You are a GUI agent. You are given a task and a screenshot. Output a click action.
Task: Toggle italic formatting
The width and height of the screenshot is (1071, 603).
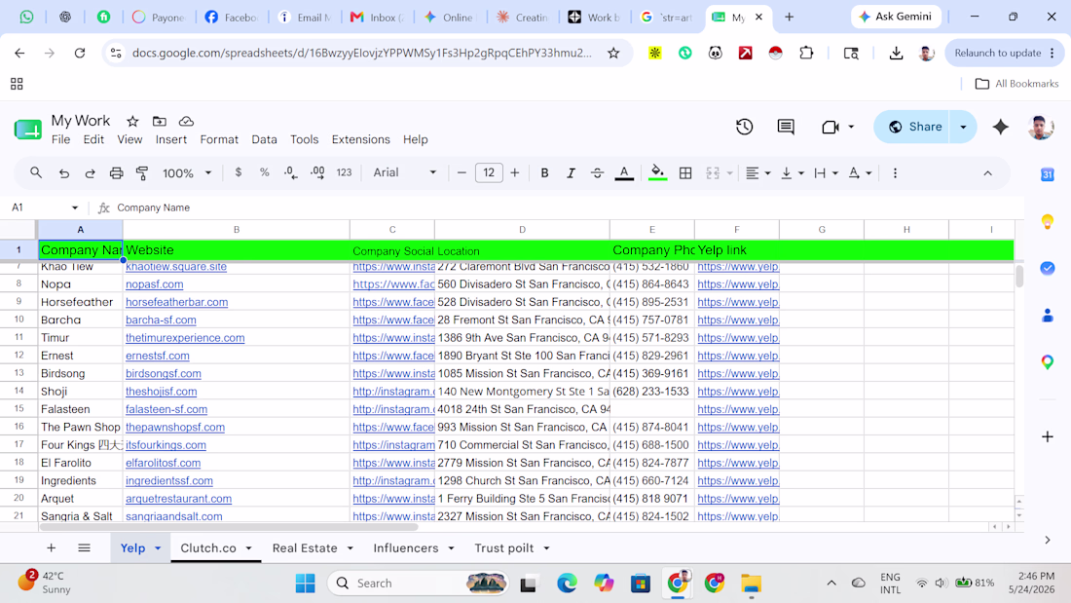[571, 173]
